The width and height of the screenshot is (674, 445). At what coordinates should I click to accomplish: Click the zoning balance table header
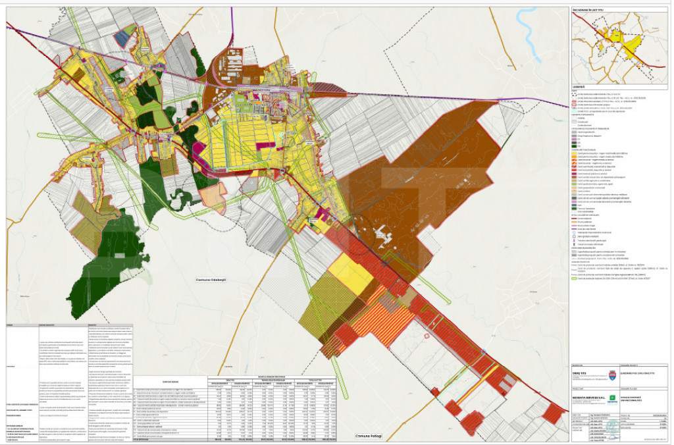pyautogui.click(x=271, y=377)
